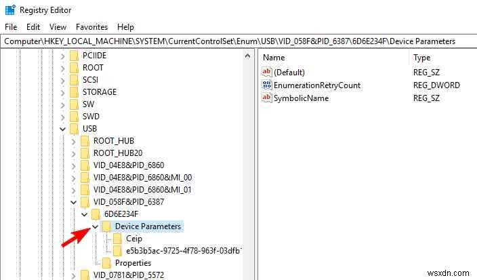Collapse the Device Parameters key
477x280 pixels.
point(96,226)
